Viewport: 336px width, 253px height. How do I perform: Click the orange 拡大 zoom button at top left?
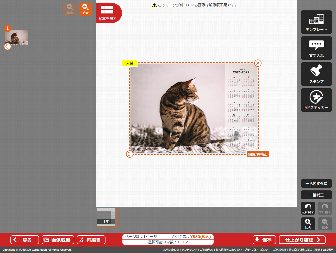85,9
